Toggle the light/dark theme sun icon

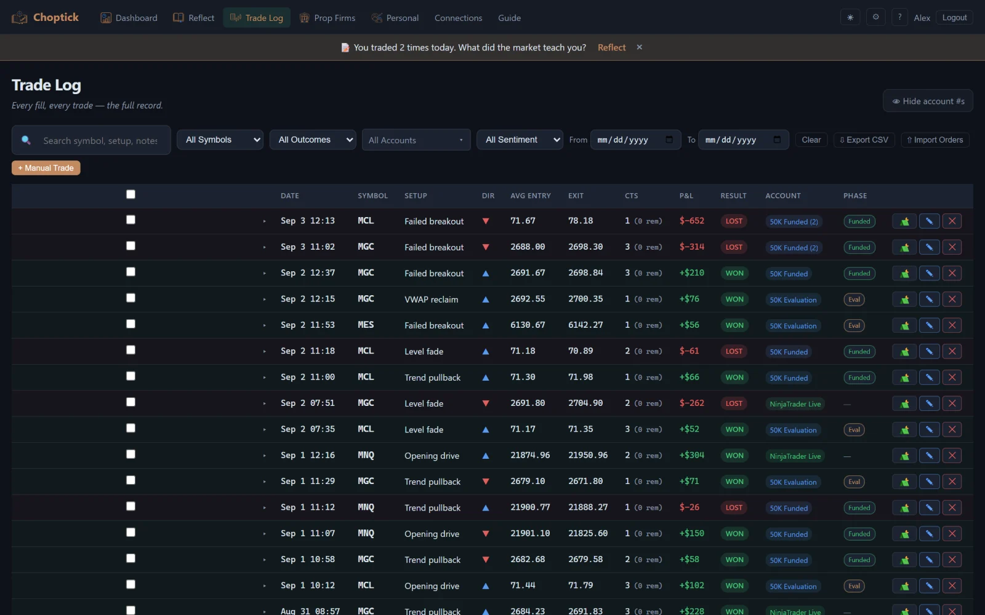pos(850,17)
